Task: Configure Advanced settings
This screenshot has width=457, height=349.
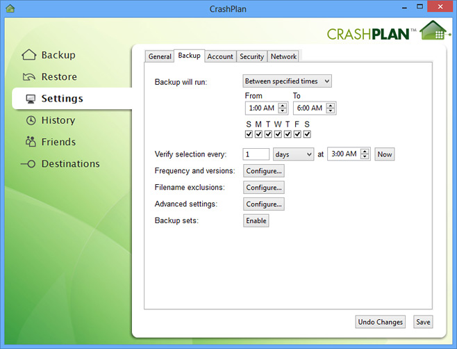Action: 264,204
